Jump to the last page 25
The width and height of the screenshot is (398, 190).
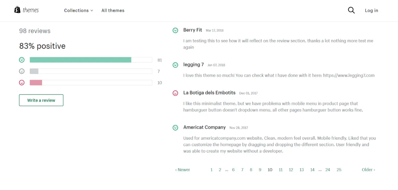pyautogui.click(x=339, y=170)
